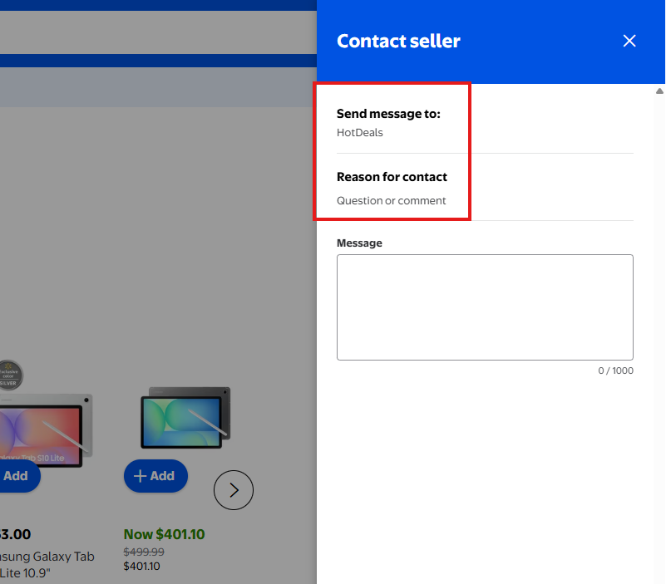Add the $401.10 tablet to cart

(x=155, y=476)
